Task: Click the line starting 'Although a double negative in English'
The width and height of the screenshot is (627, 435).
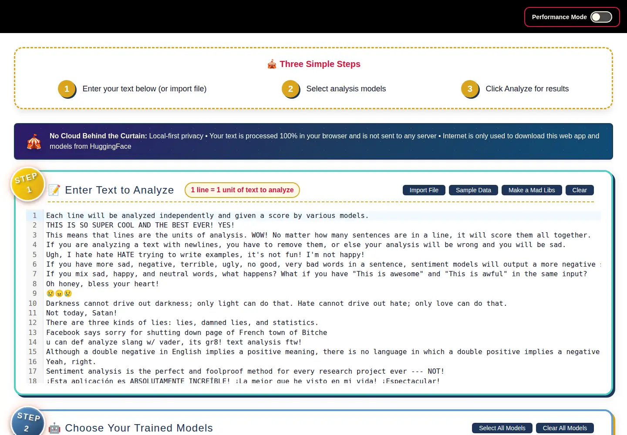Action: 323,352
